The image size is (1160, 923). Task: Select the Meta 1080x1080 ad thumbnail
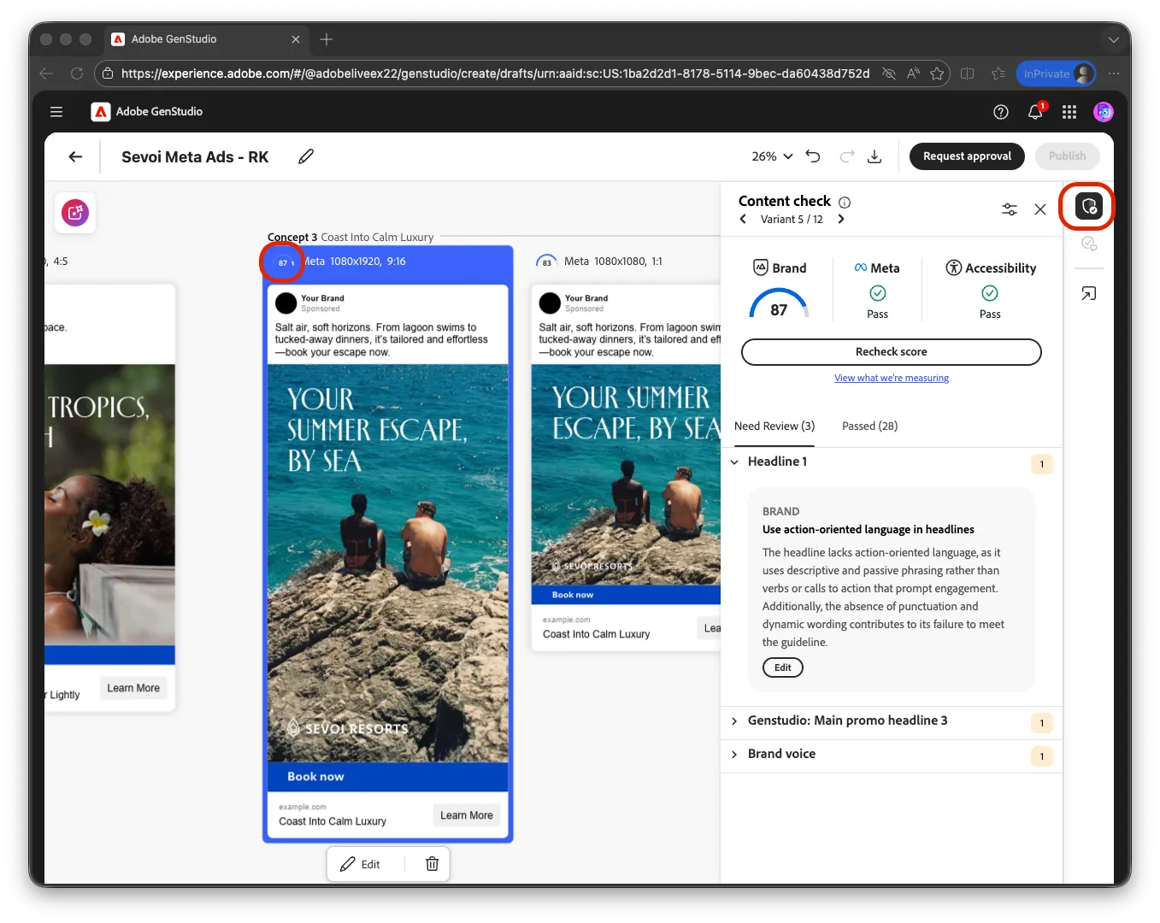click(626, 467)
